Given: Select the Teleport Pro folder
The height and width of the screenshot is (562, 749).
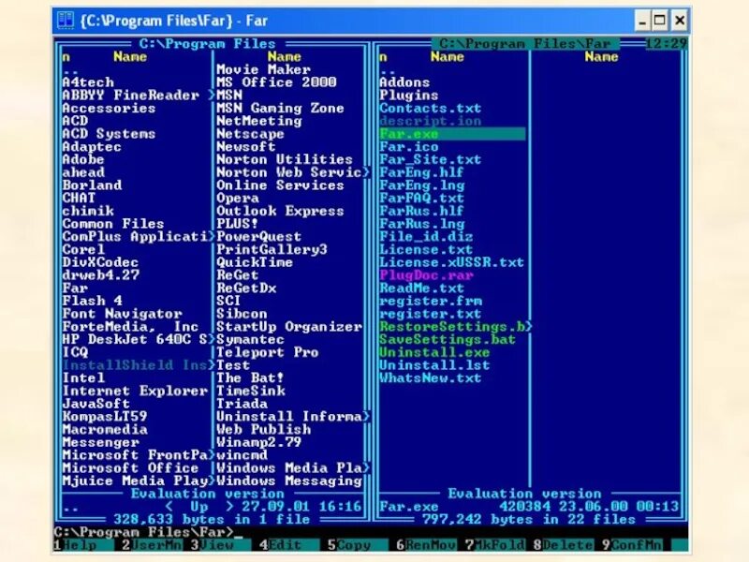Looking at the screenshot, I should (x=268, y=353).
